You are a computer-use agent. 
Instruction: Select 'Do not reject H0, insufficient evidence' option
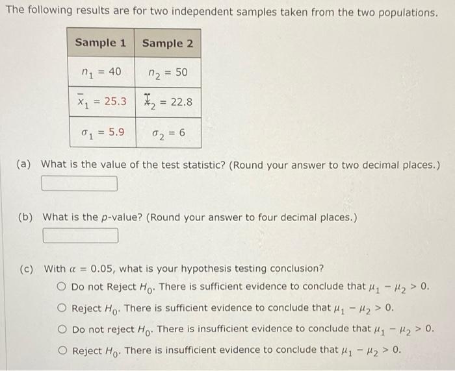tap(62, 329)
